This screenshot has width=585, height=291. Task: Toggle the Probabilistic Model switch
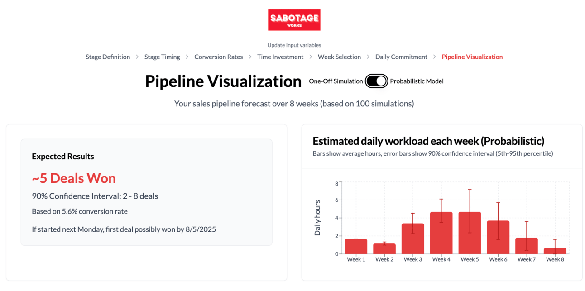point(376,81)
